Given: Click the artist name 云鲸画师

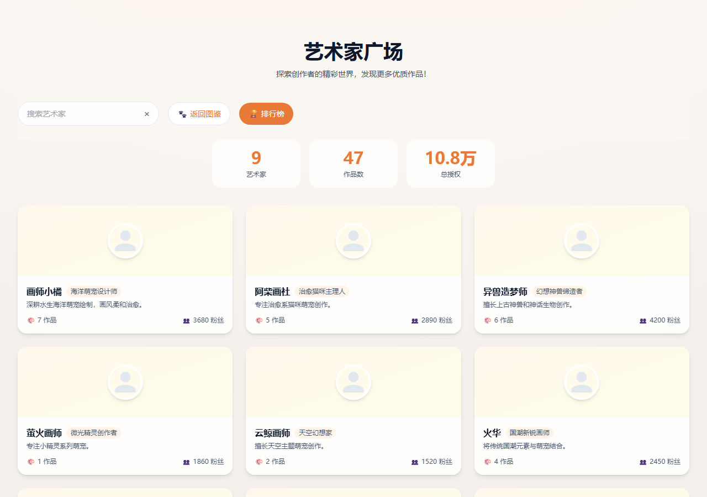Looking at the screenshot, I should [272, 433].
